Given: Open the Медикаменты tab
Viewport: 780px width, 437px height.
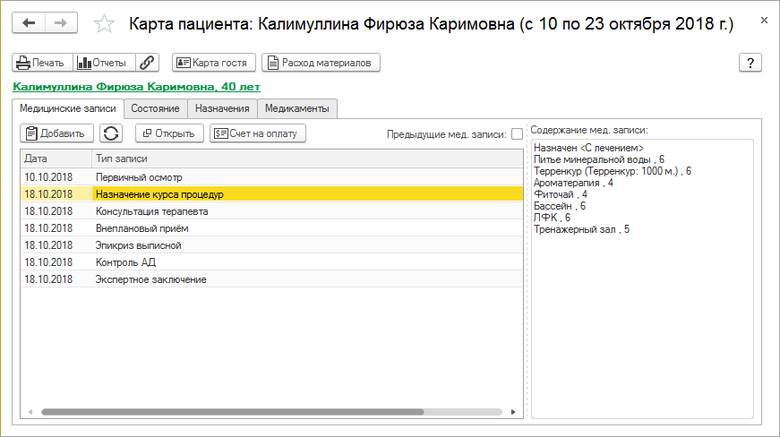Looking at the screenshot, I should 297,108.
